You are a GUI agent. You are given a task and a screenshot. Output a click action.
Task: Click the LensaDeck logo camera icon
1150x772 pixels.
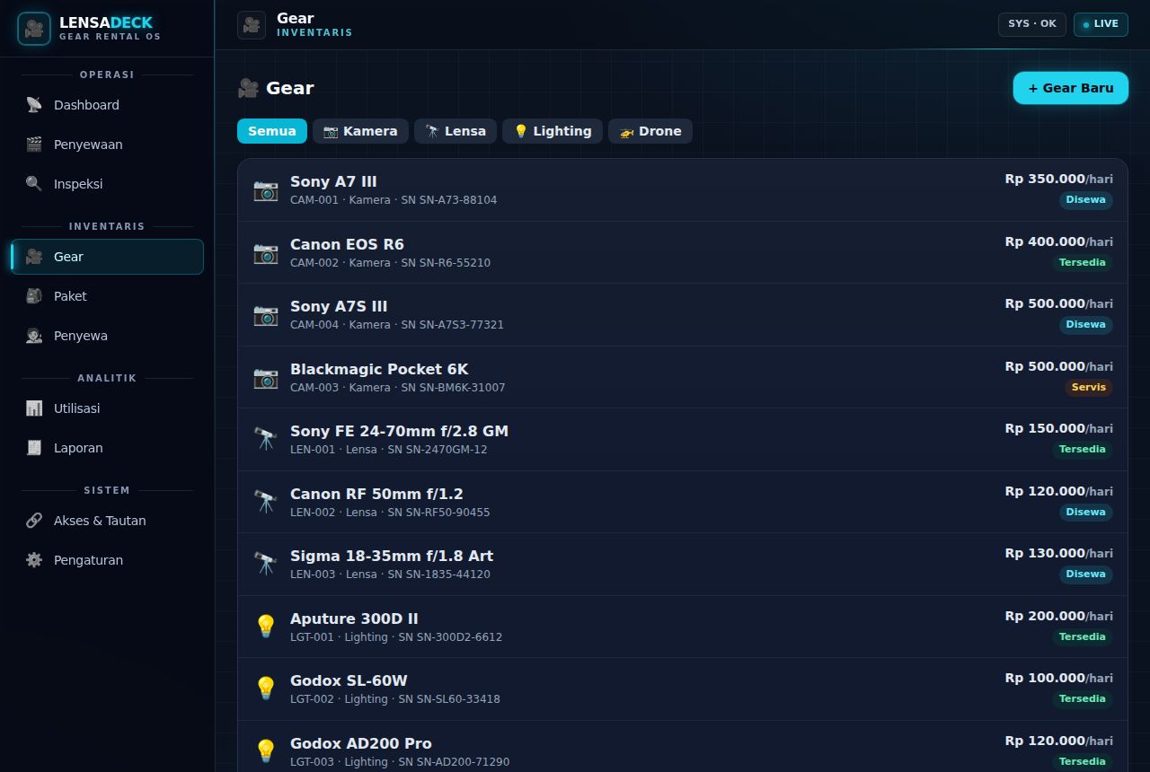tap(34, 29)
